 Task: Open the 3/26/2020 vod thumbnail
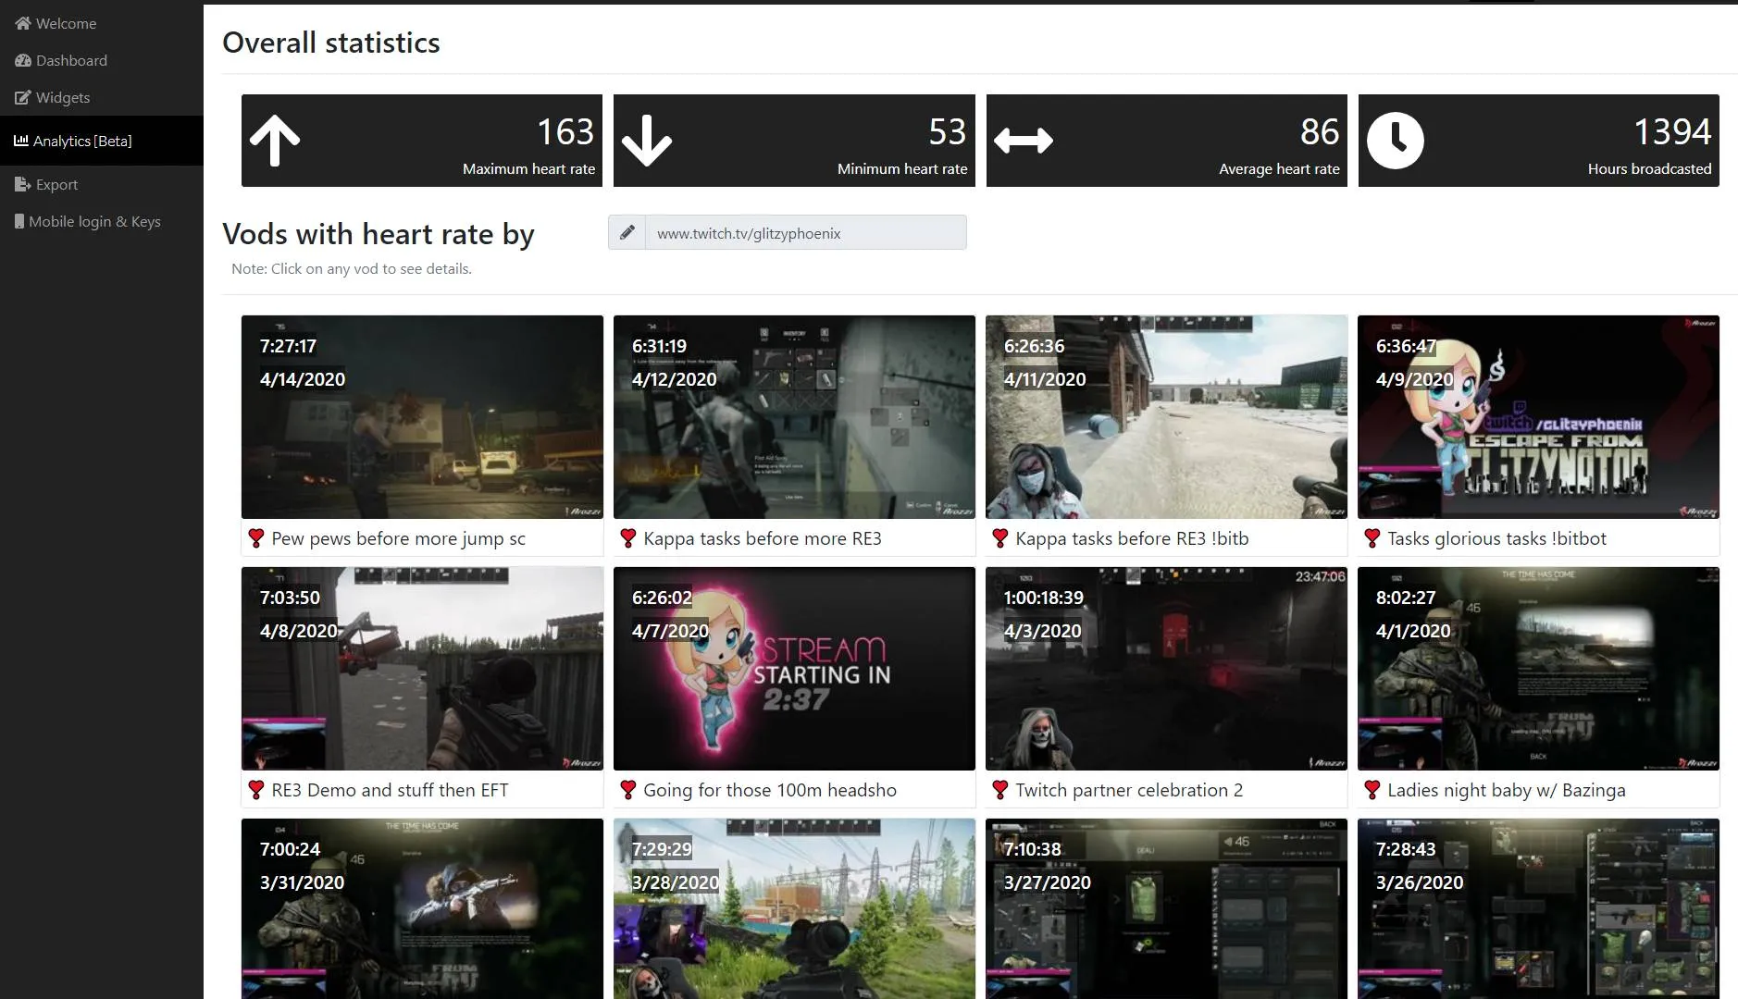pos(1538,908)
